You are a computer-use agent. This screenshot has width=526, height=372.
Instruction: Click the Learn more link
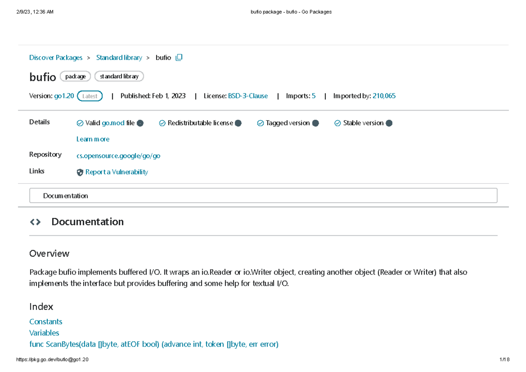coord(93,139)
